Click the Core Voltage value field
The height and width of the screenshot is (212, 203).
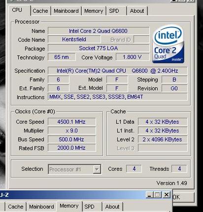pyautogui.click(x=133, y=57)
